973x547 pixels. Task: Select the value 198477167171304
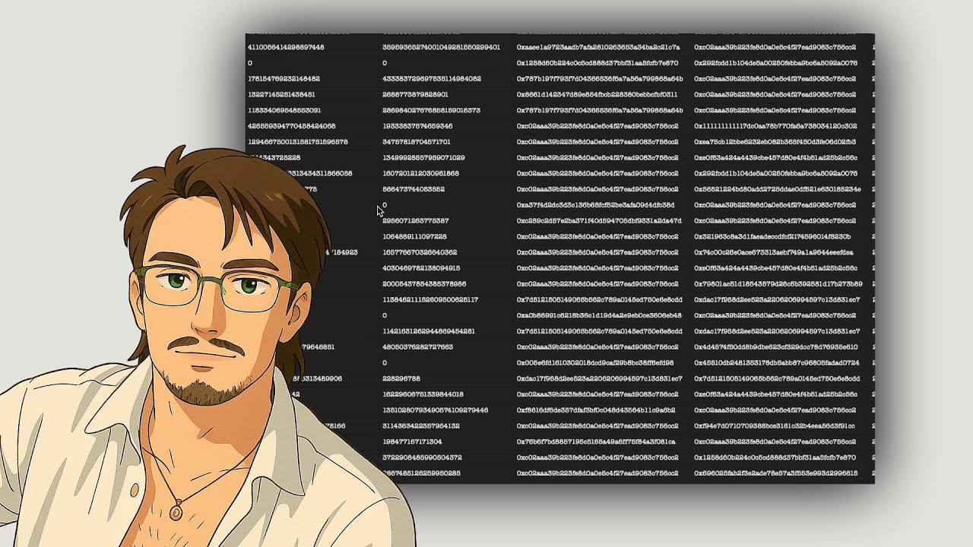pos(412,441)
